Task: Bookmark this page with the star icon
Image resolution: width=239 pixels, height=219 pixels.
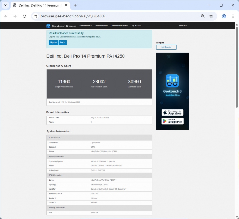Action: pyautogui.click(x=211, y=16)
